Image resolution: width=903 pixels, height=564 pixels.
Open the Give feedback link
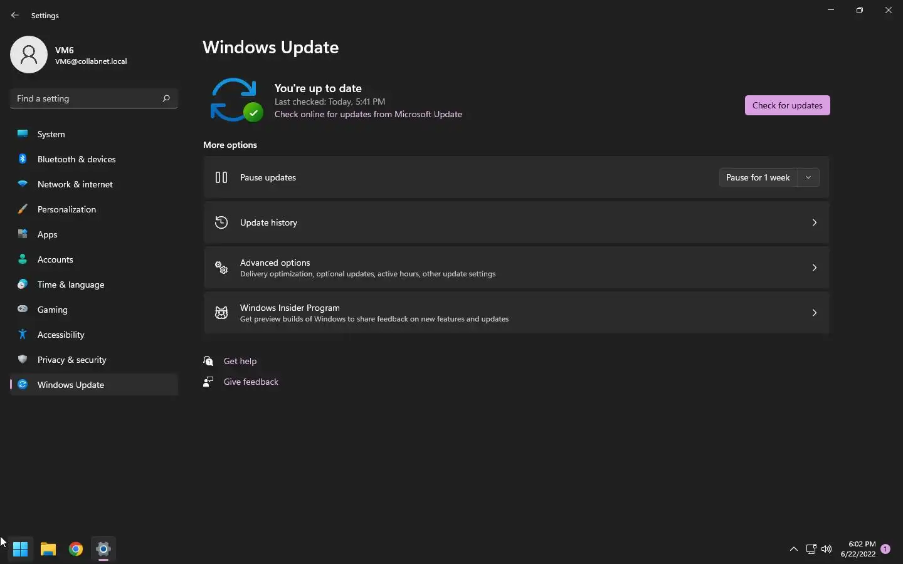tap(251, 382)
